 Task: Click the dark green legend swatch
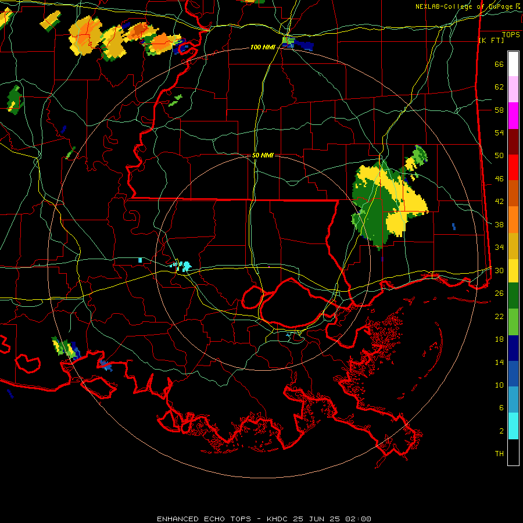[513, 296]
